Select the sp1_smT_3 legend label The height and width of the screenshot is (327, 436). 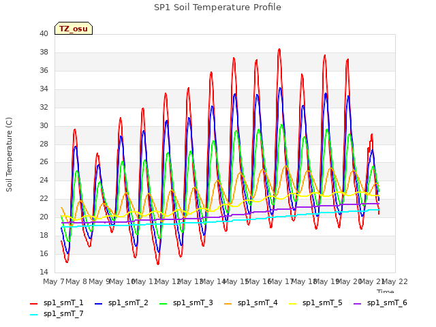click(x=193, y=302)
